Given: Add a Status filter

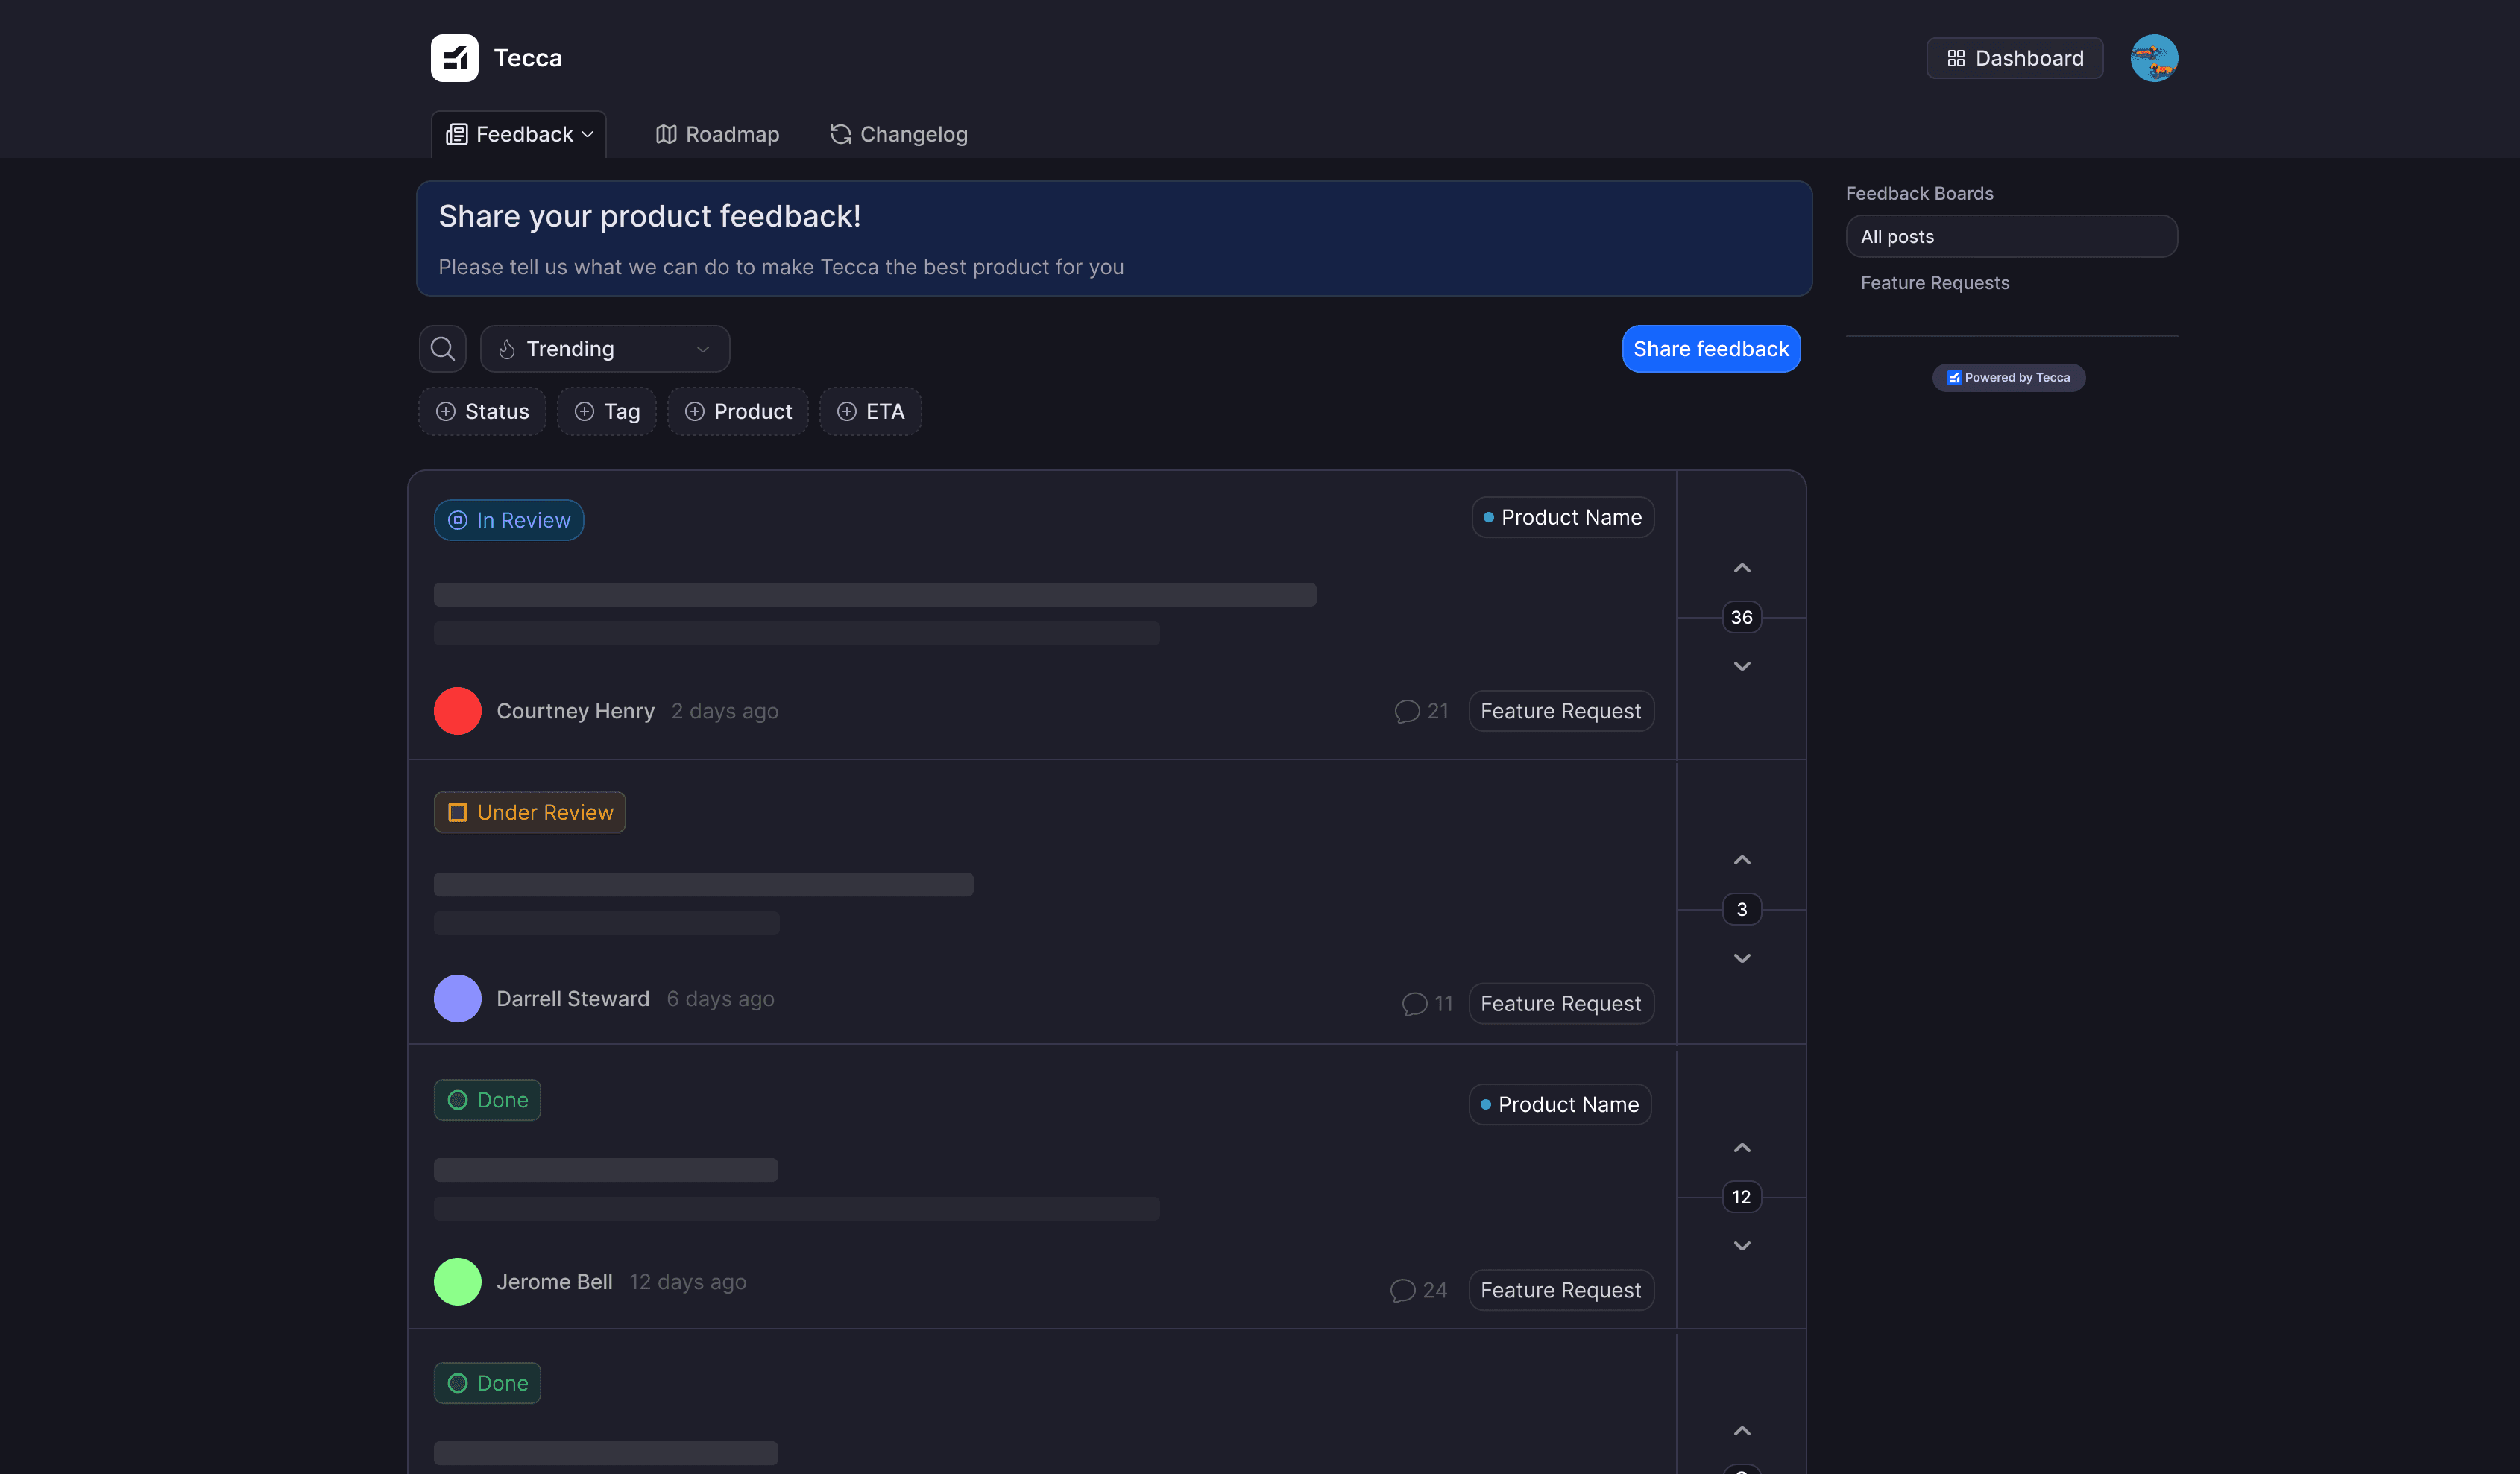Looking at the screenshot, I should pyautogui.click(x=482, y=411).
